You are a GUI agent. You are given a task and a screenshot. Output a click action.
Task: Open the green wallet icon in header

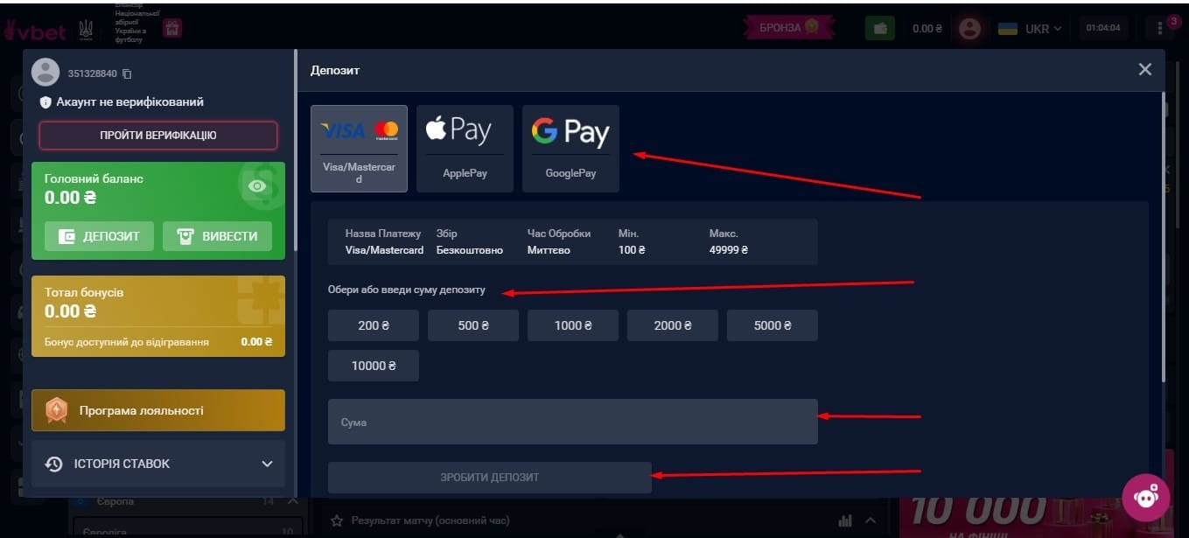880,28
